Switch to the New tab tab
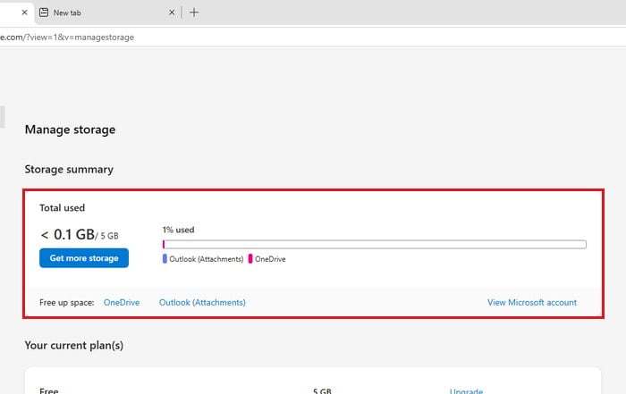The width and height of the screenshot is (626, 394). (x=106, y=13)
